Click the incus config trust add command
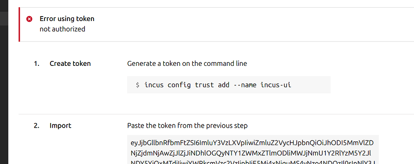The height and width of the screenshot is (164, 414). (218, 85)
